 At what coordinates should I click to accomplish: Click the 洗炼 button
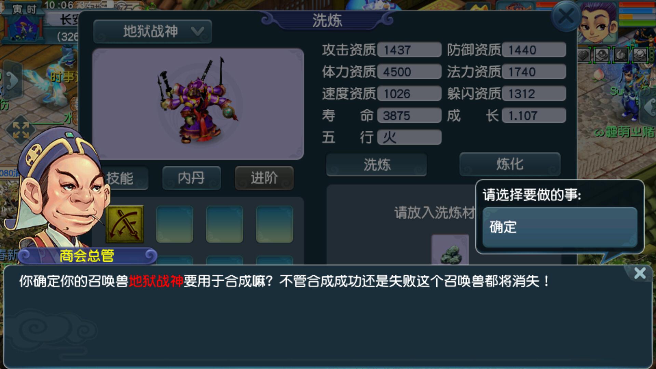pyautogui.click(x=377, y=165)
